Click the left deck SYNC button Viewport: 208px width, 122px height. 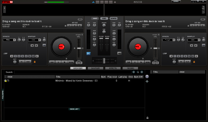click(71, 62)
